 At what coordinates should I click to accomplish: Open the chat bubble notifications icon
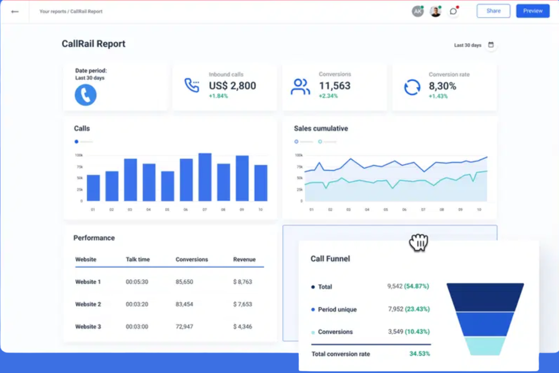click(453, 11)
